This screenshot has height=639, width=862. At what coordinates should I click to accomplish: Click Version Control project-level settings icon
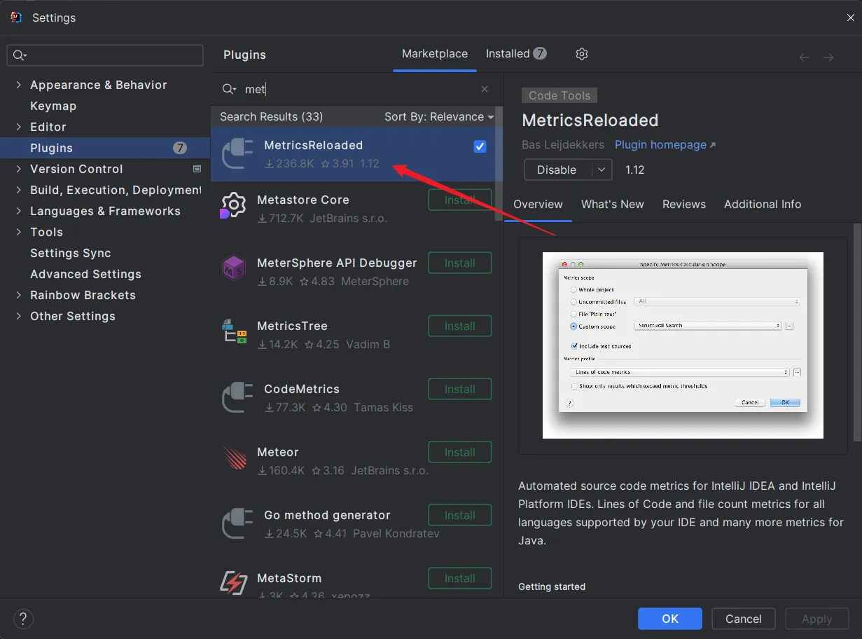197,169
